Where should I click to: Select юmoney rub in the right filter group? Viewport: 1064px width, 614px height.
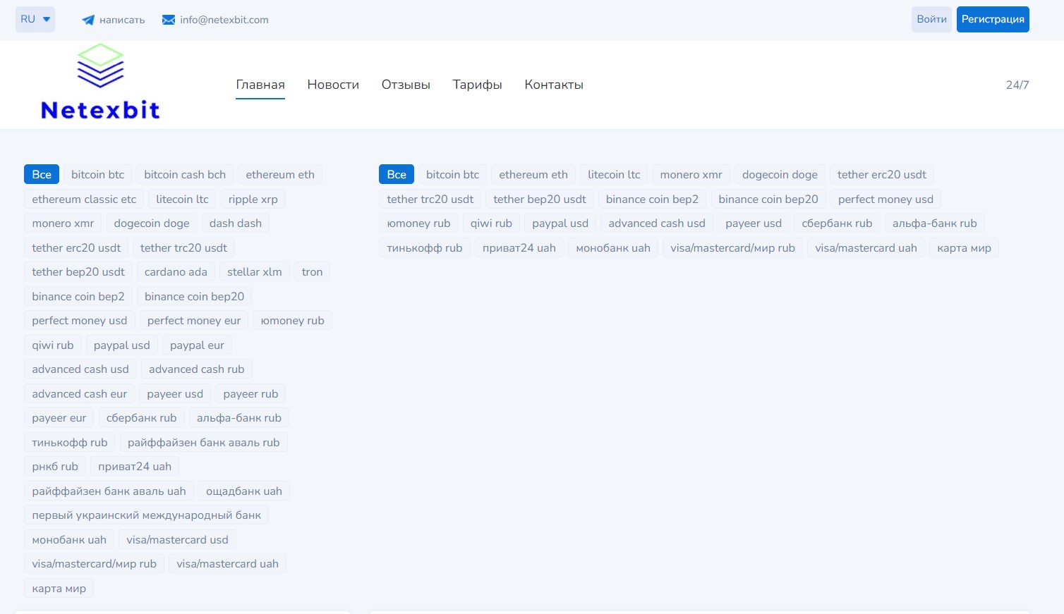pyautogui.click(x=418, y=223)
